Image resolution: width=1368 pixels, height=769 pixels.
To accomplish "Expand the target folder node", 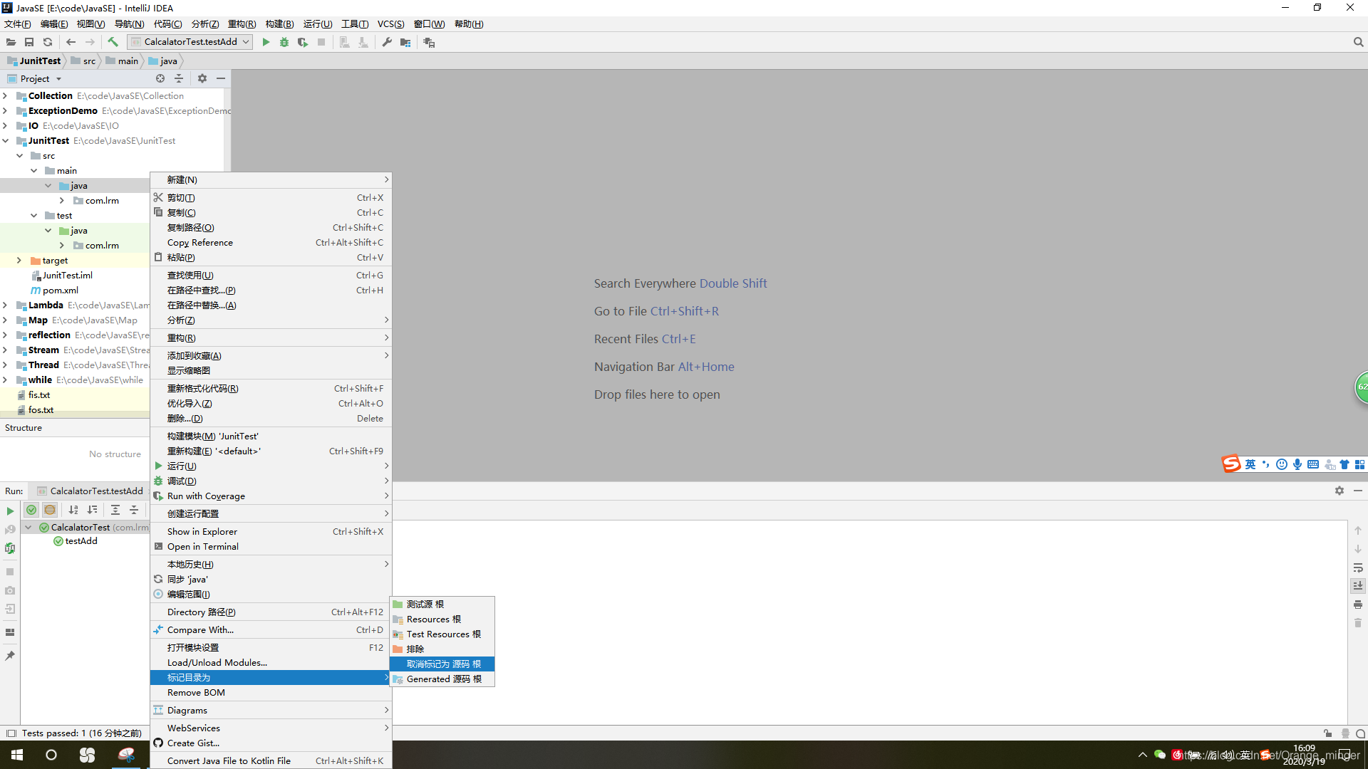I will (20, 260).
